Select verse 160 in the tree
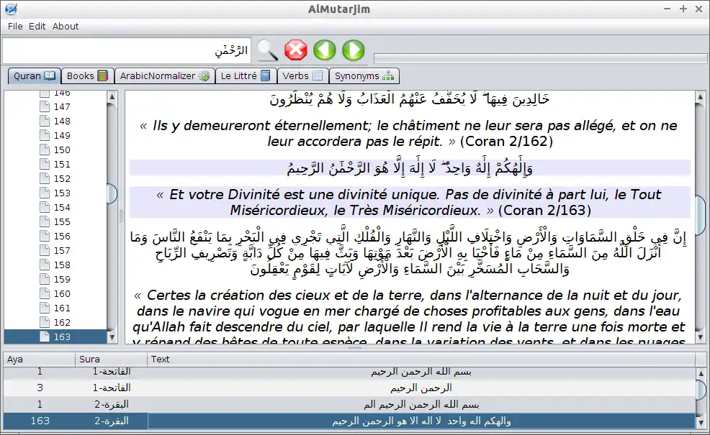Screen dimensions: 710x435 [x=55, y=293]
